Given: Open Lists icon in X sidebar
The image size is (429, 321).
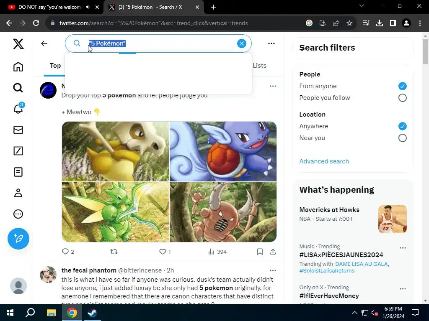Looking at the screenshot, I should (18, 172).
